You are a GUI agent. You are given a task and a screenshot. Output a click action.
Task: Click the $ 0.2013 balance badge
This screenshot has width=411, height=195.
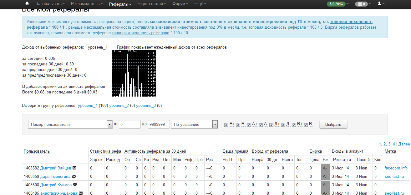pyautogui.click(x=336, y=4)
